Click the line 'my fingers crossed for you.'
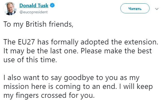 (x=49, y=96)
